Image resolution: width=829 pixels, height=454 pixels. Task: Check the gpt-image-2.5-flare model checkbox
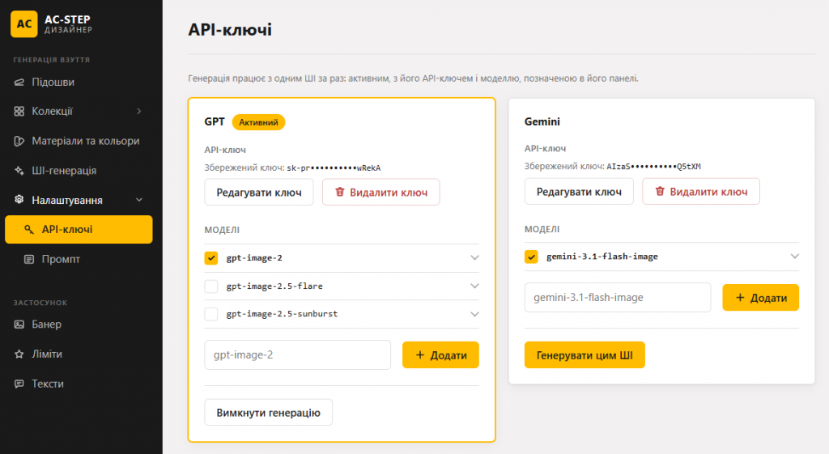[x=211, y=286]
